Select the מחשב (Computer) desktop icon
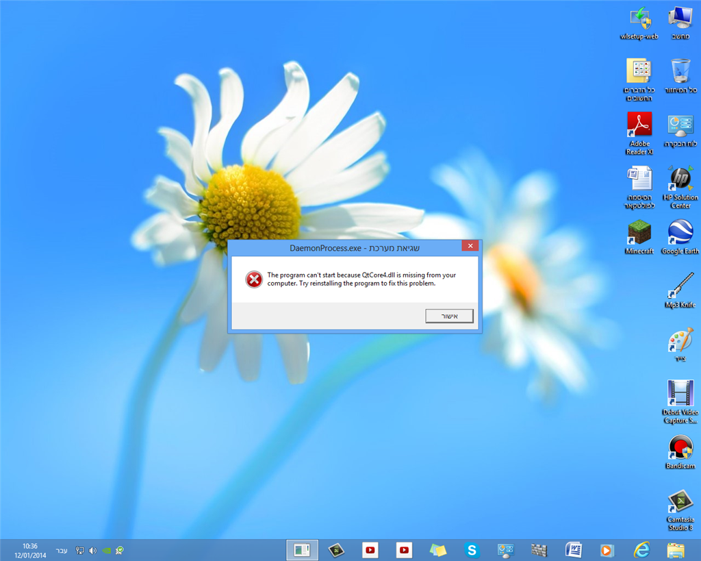The width and height of the screenshot is (701, 561). (680, 24)
